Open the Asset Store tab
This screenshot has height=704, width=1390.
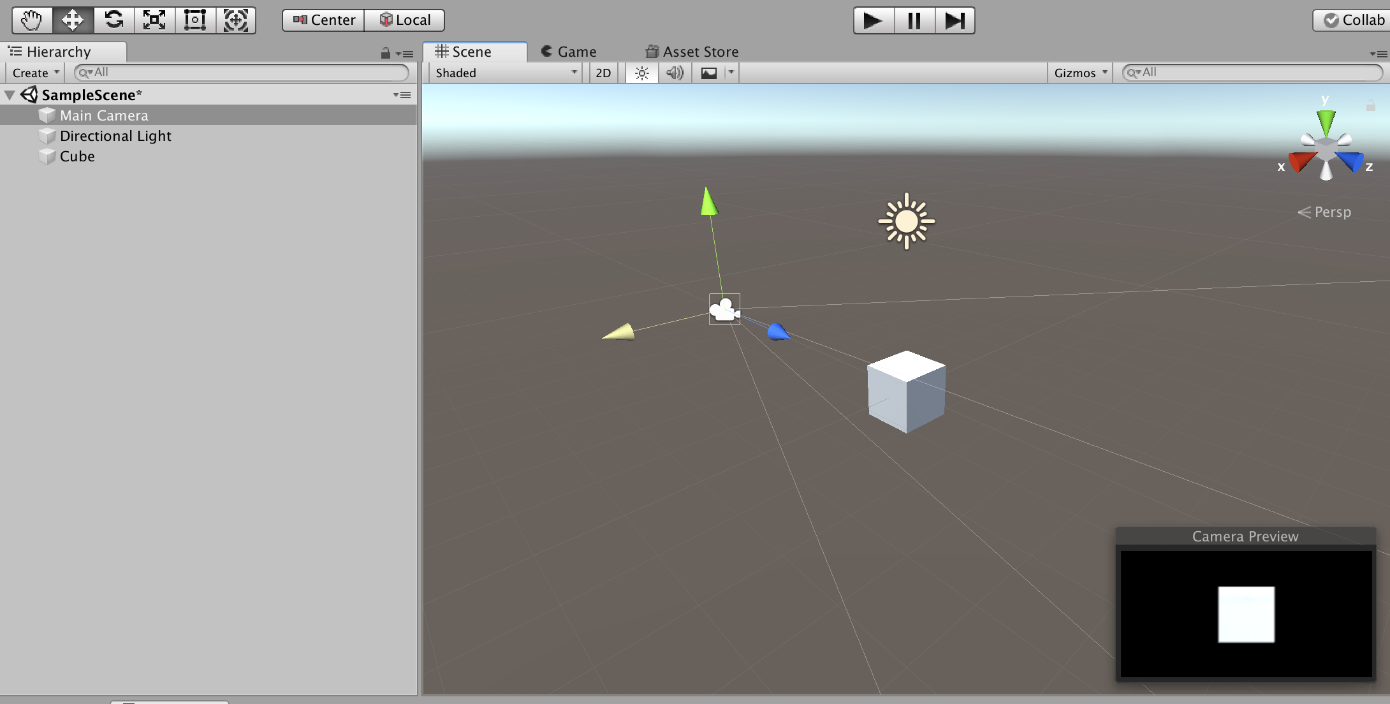pyautogui.click(x=692, y=52)
